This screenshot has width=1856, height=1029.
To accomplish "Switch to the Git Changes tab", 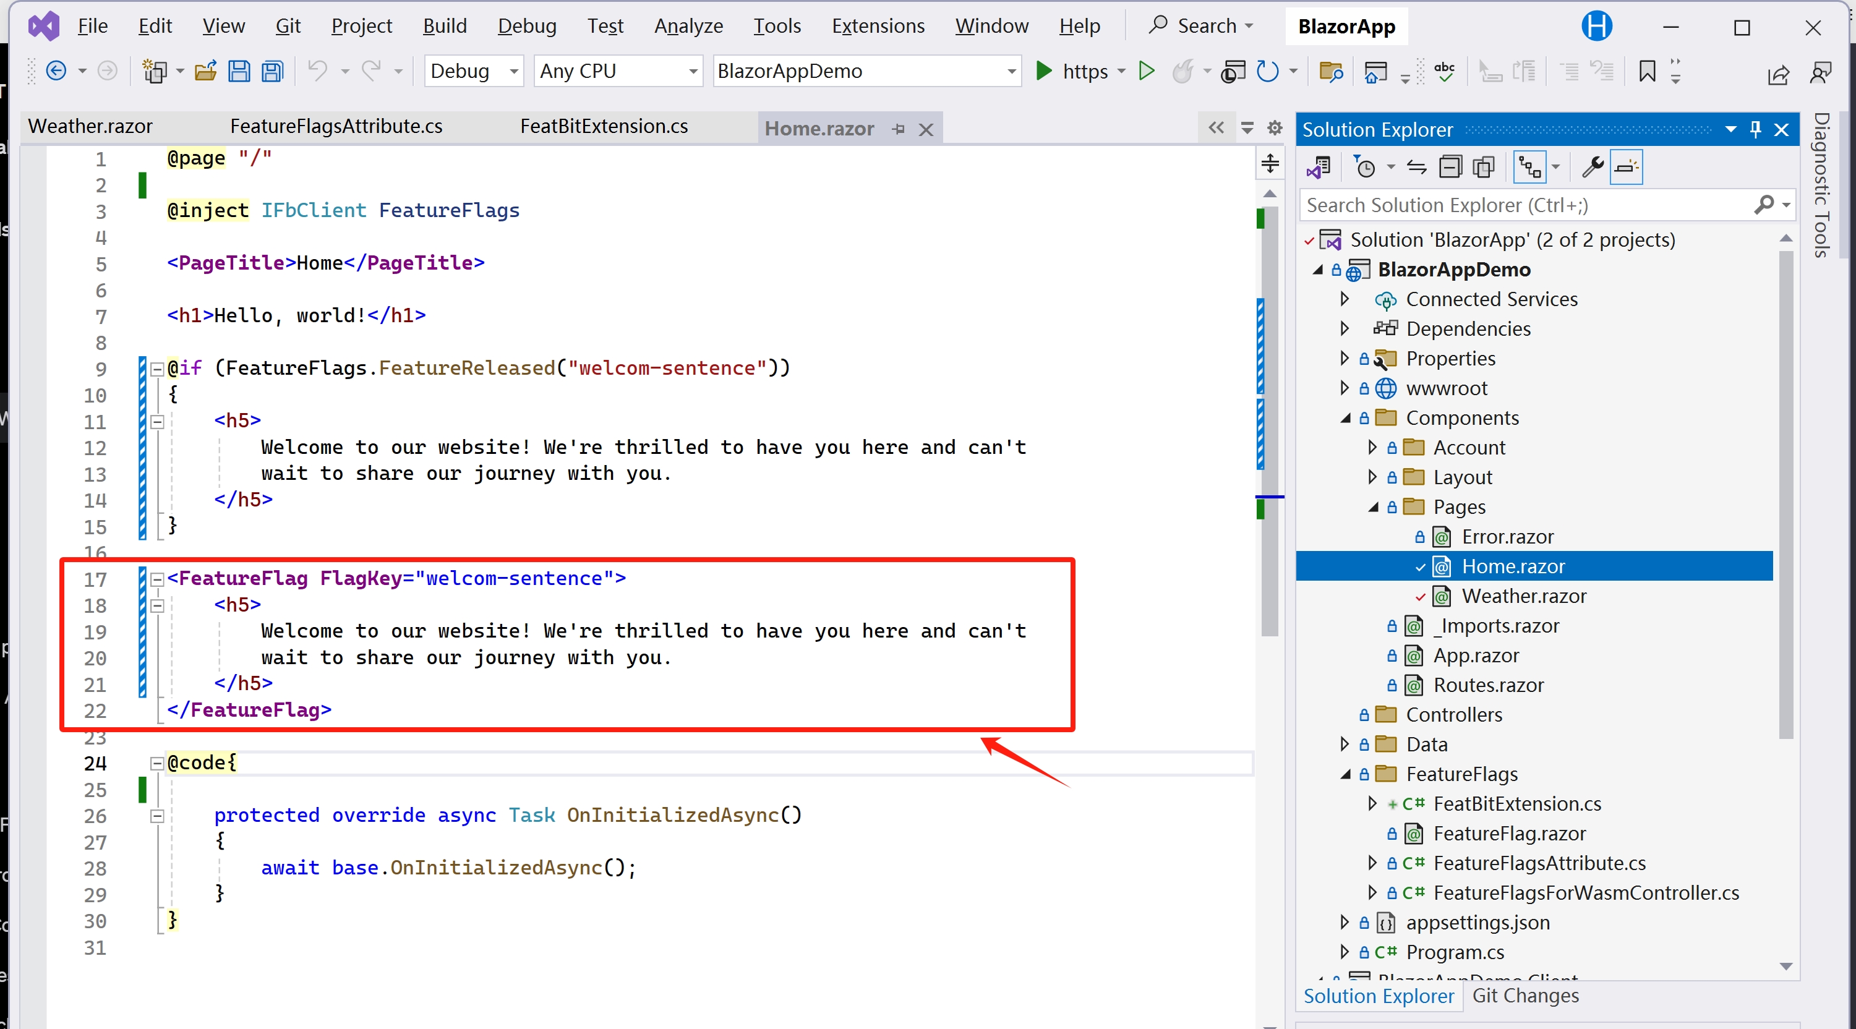I will pyautogui.click(x=1525, y=996).
